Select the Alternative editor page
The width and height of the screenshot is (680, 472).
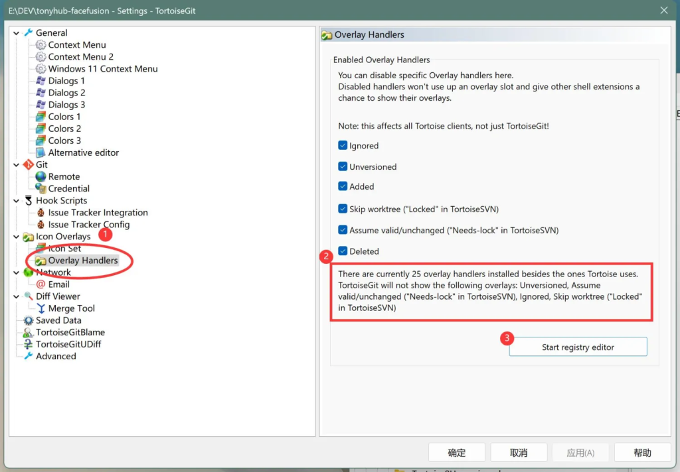[83, 152]
